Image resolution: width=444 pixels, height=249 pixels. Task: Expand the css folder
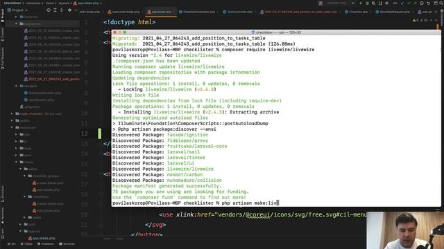click(x=16, y=134)
